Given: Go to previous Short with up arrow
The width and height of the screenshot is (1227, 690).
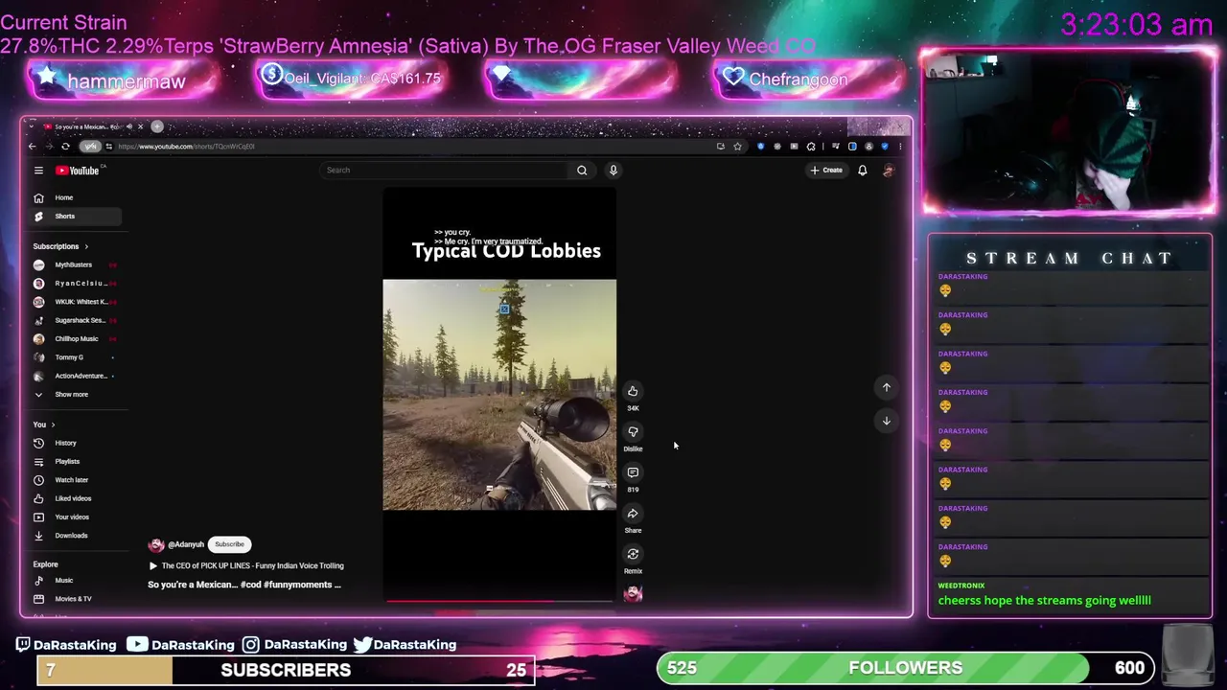Looking at the screenshot, I should (x=887, y=387).
